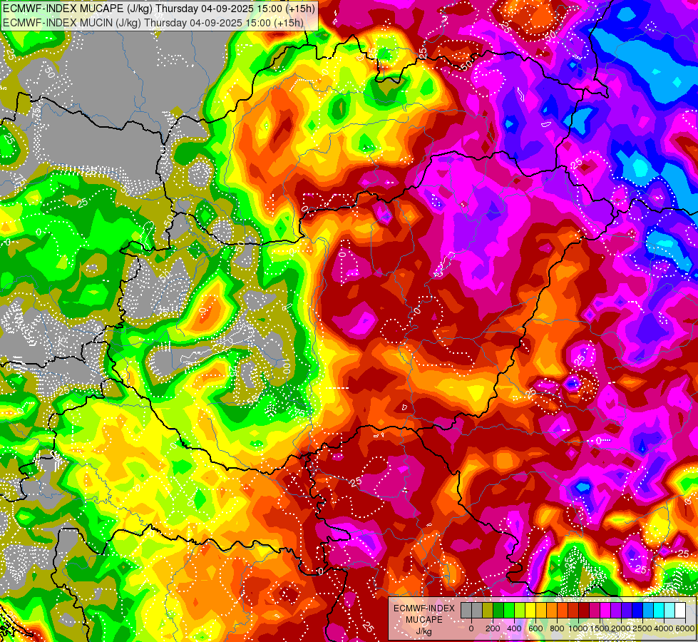Click the 0 value on the legend scale
698x642 pixels.
click(x=471, y=628)
